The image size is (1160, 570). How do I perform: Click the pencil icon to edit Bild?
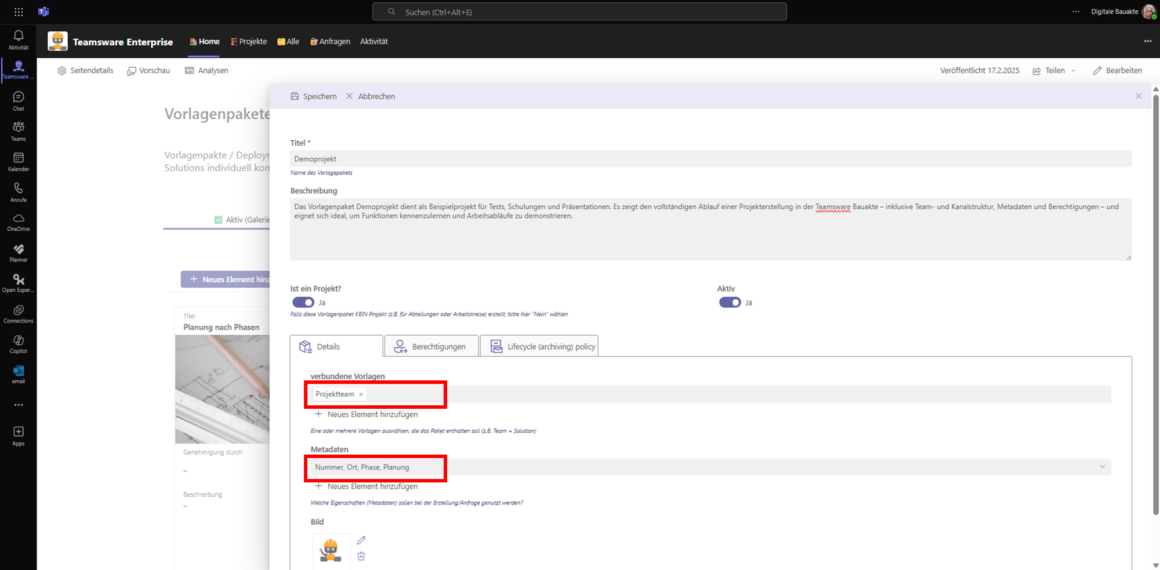pyautogui.click(x=361, y=540)
